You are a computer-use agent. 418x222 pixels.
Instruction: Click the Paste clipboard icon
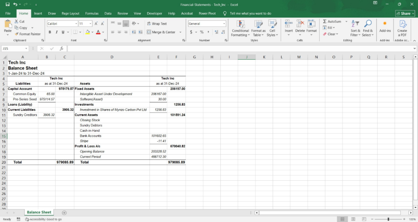8,24
